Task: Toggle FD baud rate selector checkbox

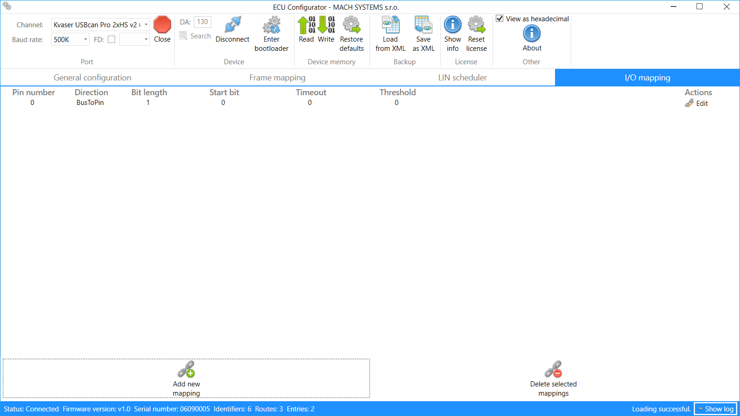Action: pos(111,39)
